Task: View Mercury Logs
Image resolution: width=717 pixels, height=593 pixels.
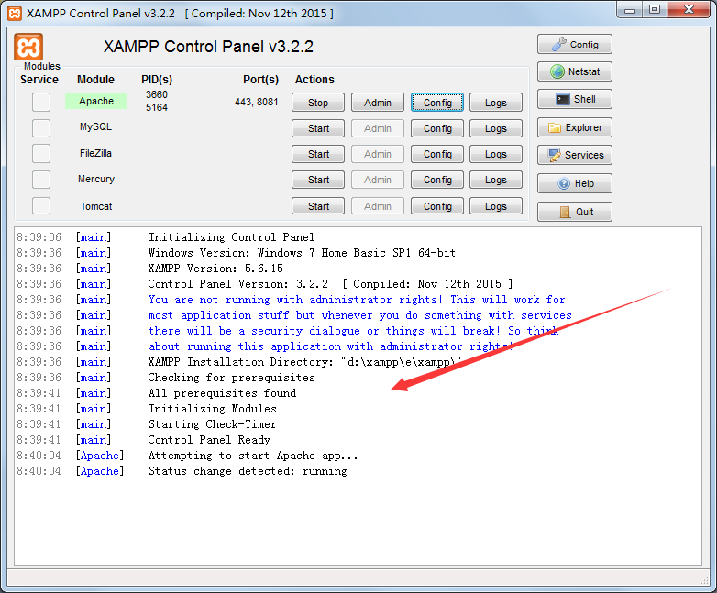Action: click(x=496, y=180)
